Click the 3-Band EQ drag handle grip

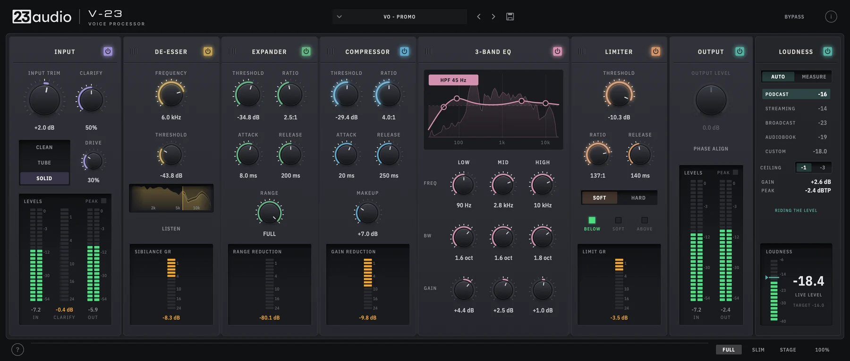pos(428,51)
